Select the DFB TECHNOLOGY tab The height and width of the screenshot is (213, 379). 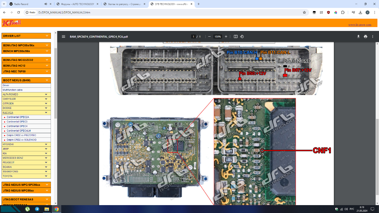click(172, 4)
